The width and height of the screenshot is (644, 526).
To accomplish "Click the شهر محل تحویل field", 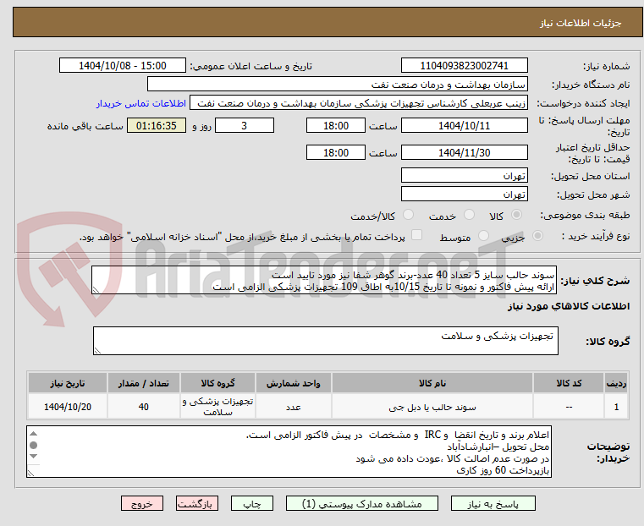I will [464, 194].
